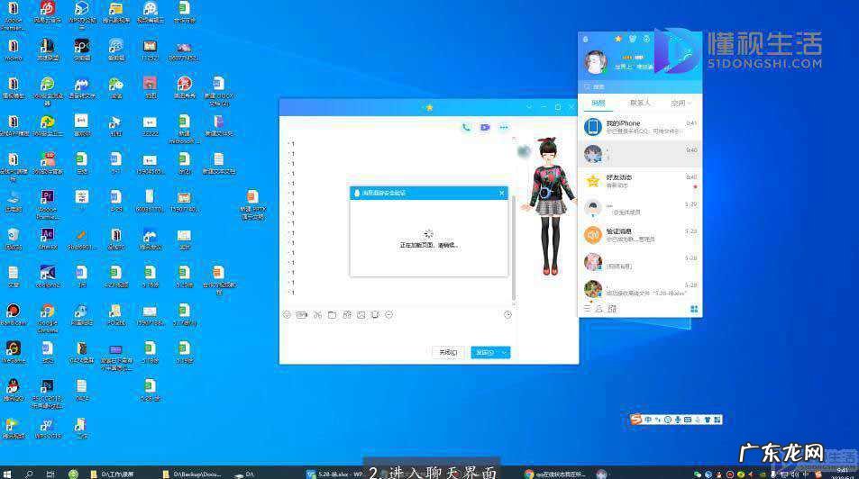Click the send file folder icon

tap(332, 315)
